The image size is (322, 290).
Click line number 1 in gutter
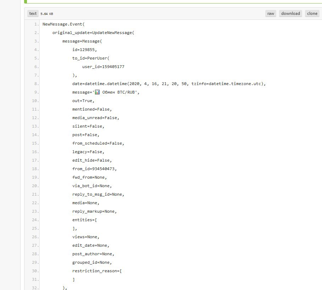pos(37,24)
